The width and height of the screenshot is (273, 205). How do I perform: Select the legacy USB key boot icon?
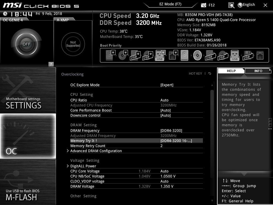click(235, 56)
